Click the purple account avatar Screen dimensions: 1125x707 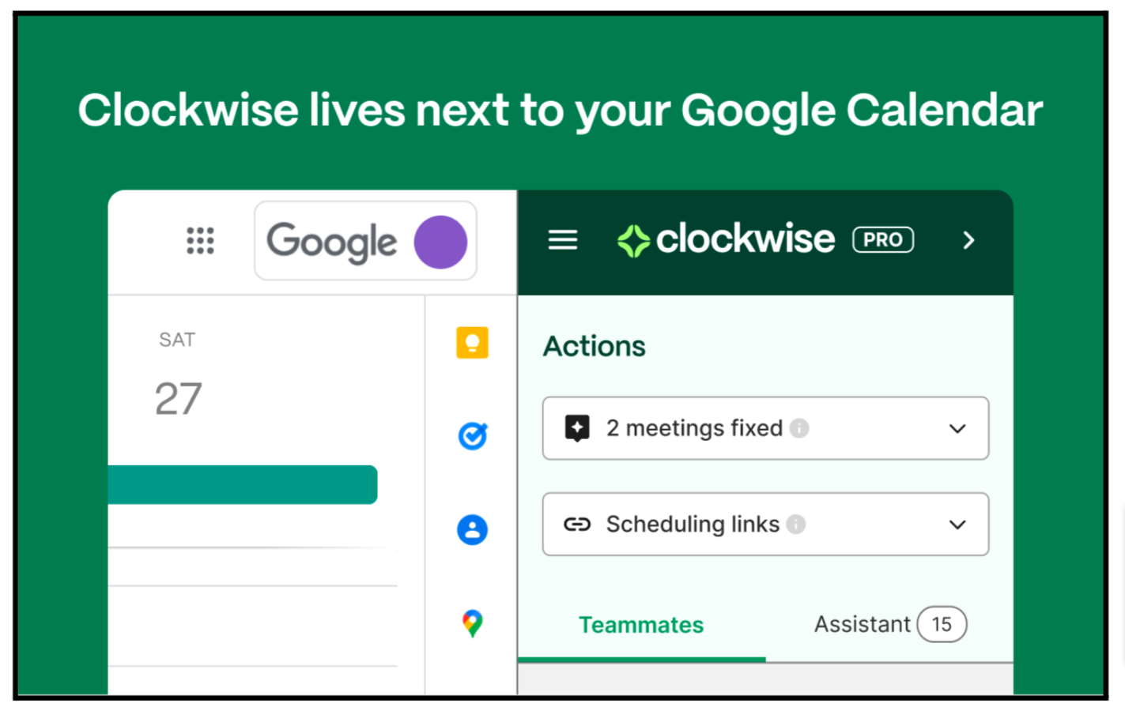tap(440, 242)
